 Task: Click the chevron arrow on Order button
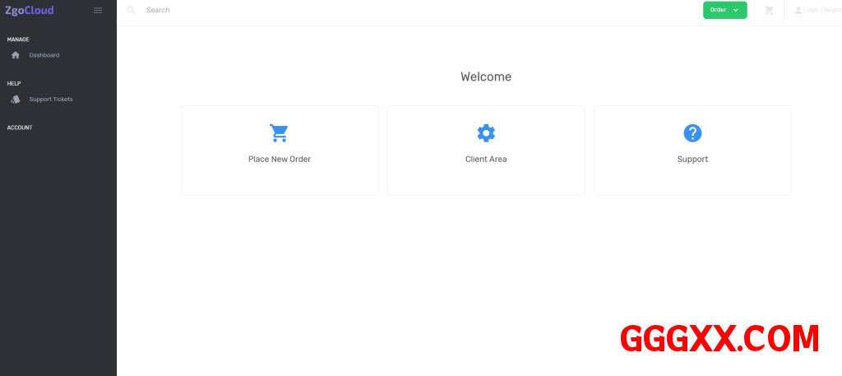click(736, 11)
